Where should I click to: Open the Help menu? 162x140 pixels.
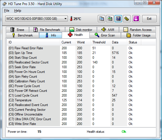[18, 11]
